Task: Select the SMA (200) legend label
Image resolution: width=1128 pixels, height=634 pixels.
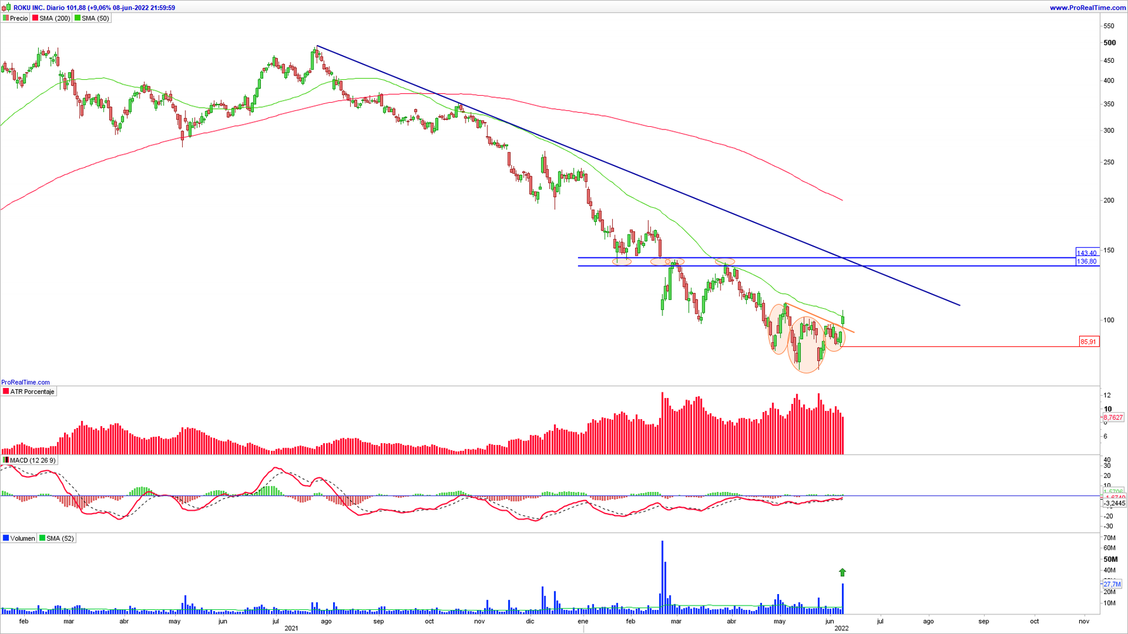Action: pyautogui.click(x=51, y=18)
